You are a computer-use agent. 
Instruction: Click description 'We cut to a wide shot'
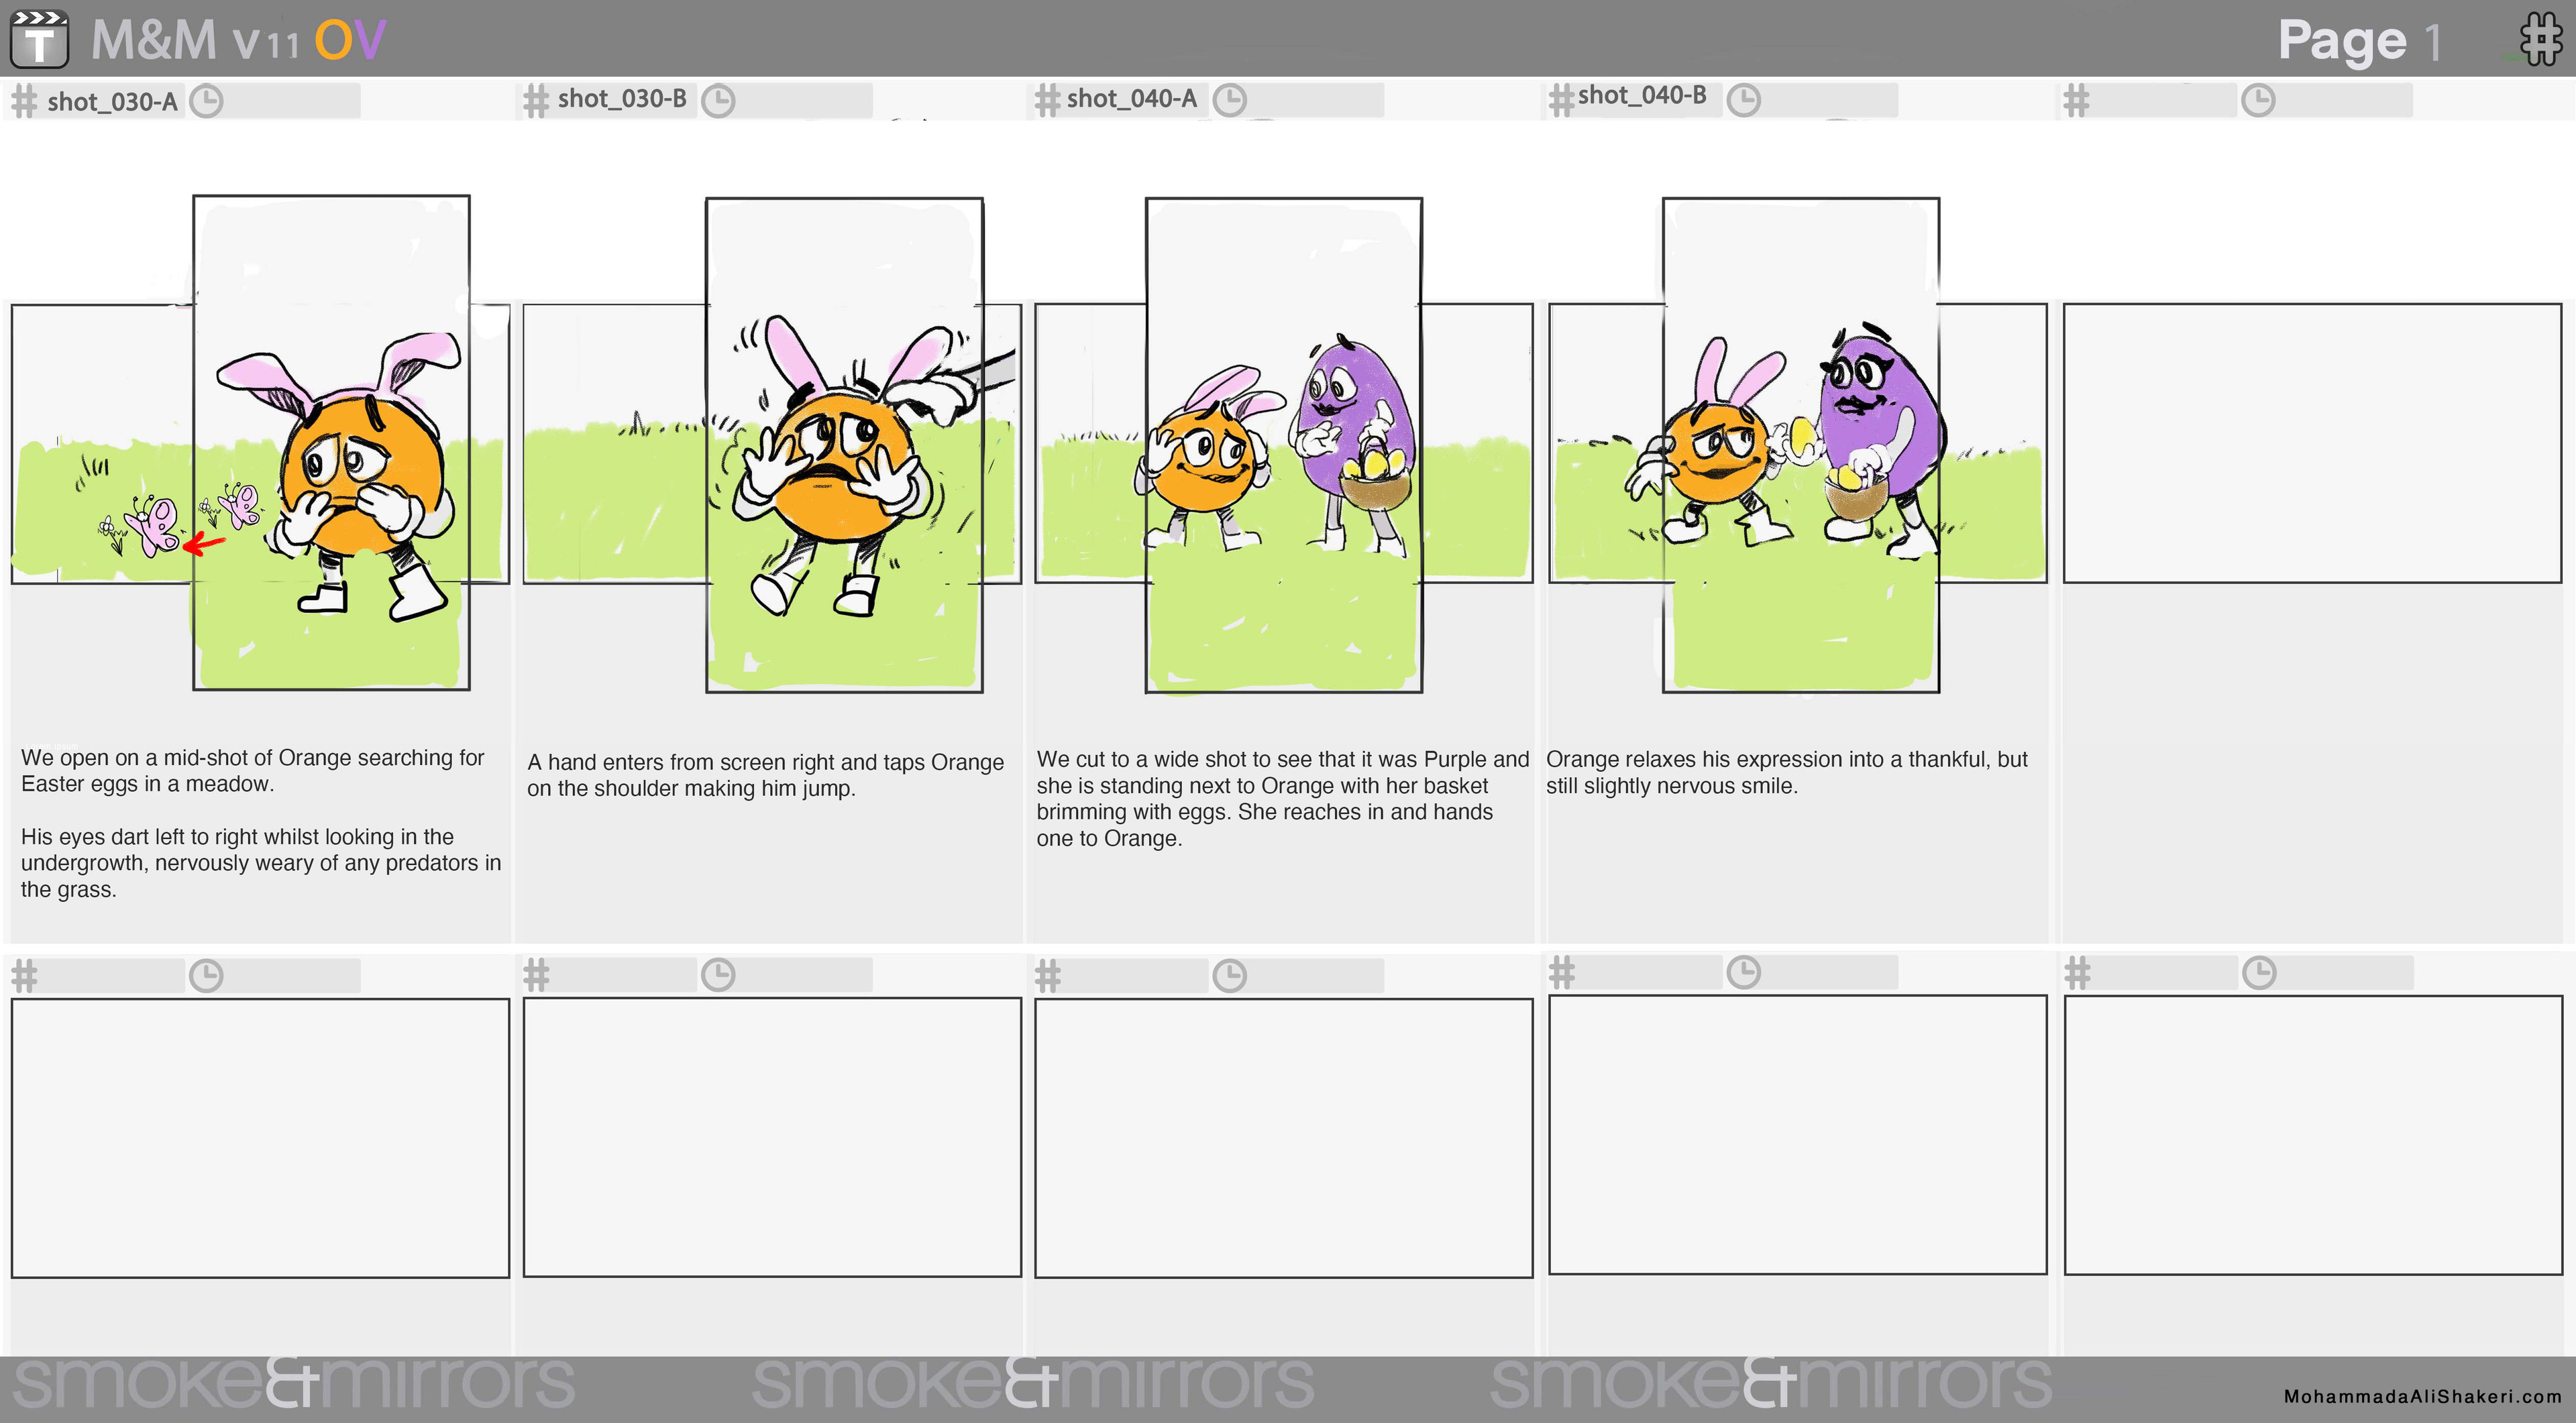pos(1283,799)
